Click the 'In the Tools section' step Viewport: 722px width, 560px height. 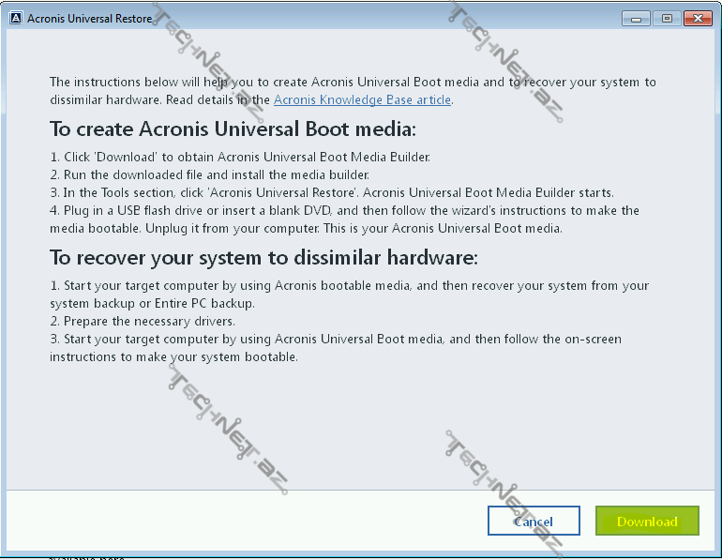pyautogui.click(x=332, y=192)
